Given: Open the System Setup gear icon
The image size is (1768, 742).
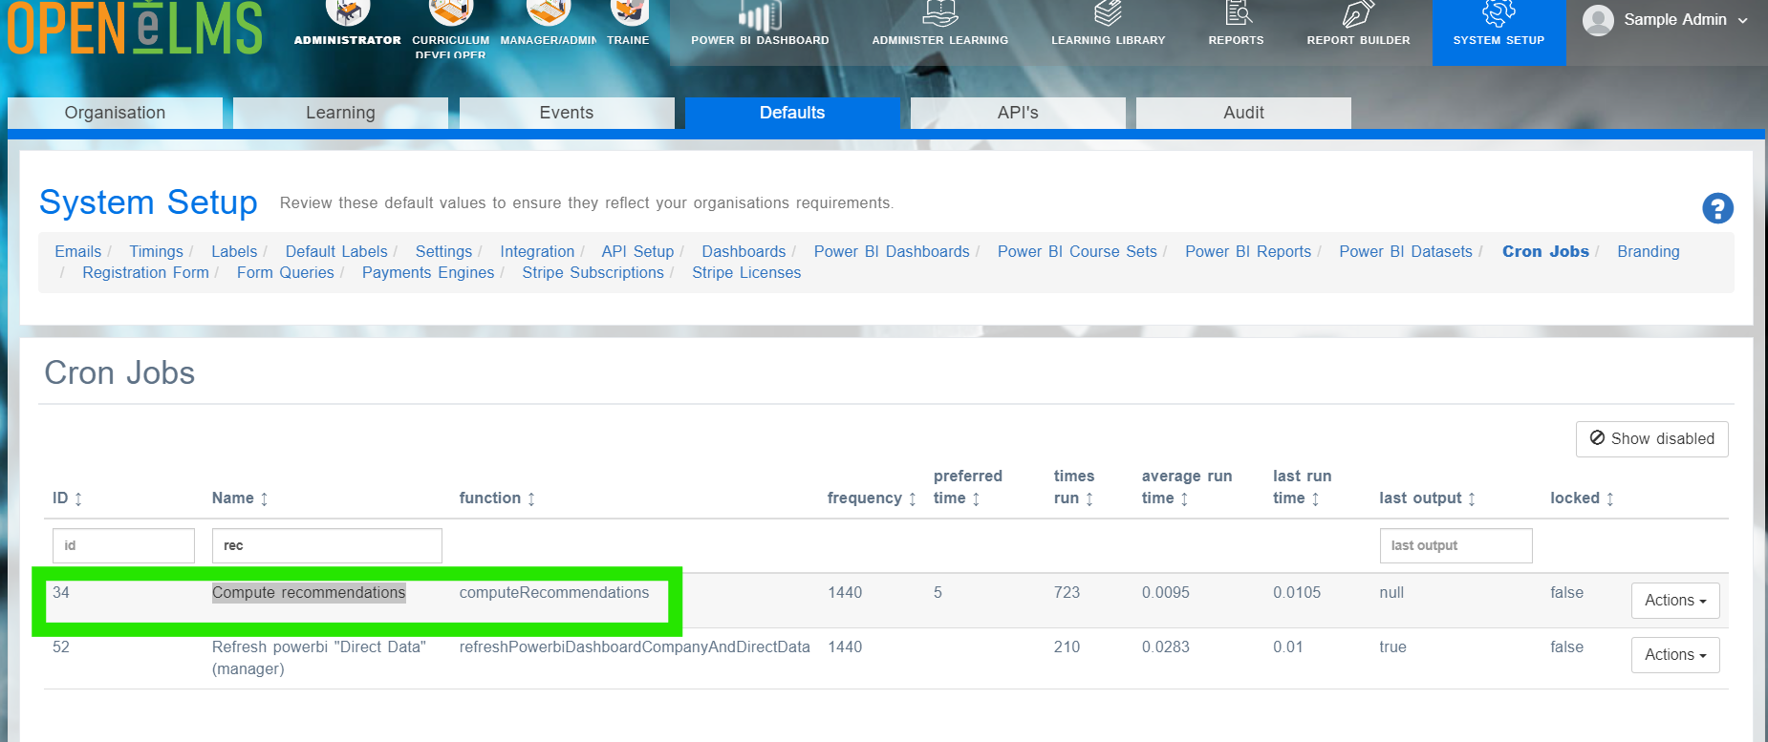Looking at the screenshot, I should coord(1498,13).
